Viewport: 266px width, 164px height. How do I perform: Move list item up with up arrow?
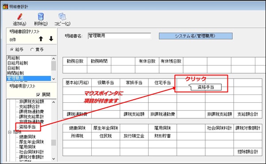[x=41, y=39]
